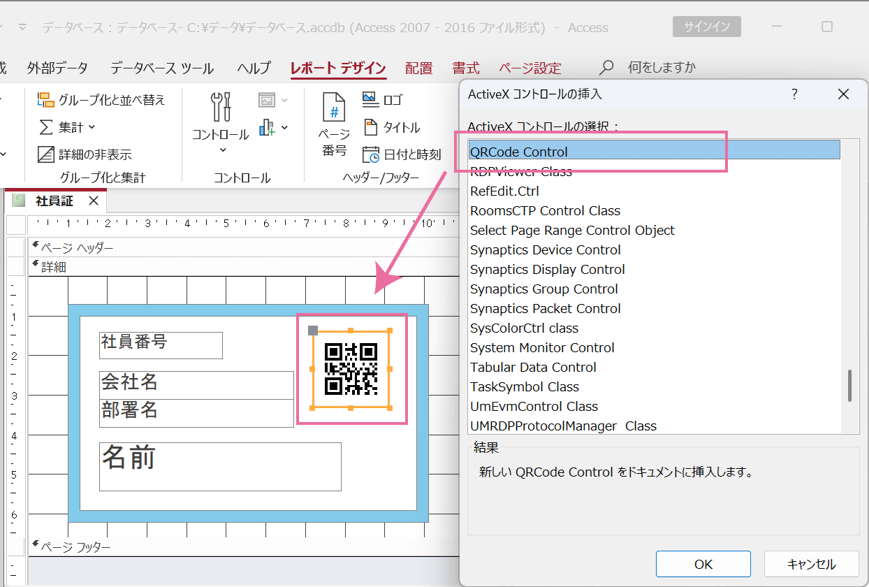Click the help question mark on the ActiveX dialog
Viewport: 869px width, 587px height.
pyautogui.click(x=794, y=94)
